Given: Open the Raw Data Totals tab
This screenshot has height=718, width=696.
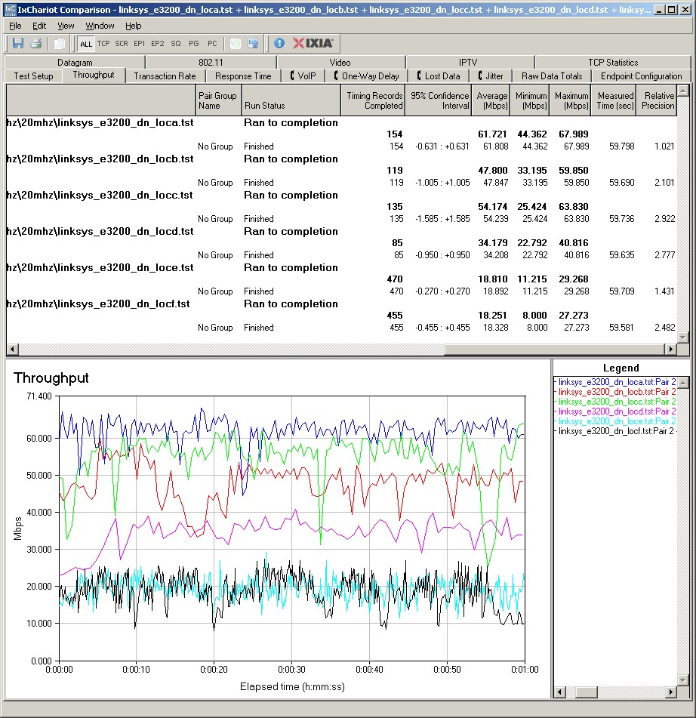Looking at the screenshot, I should click(x=552, y=76).
